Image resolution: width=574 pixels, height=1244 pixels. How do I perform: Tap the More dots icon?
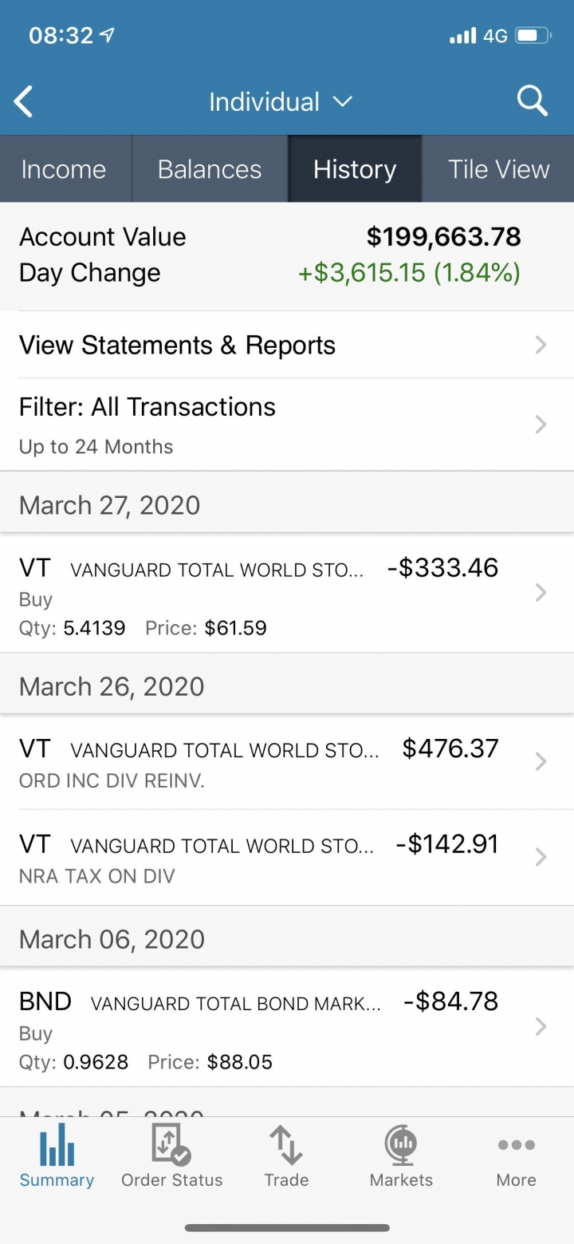click(516, 1145)
